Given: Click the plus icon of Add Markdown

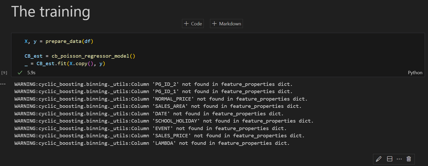Looking at the screenshot, I should click(x=214, y=24).
